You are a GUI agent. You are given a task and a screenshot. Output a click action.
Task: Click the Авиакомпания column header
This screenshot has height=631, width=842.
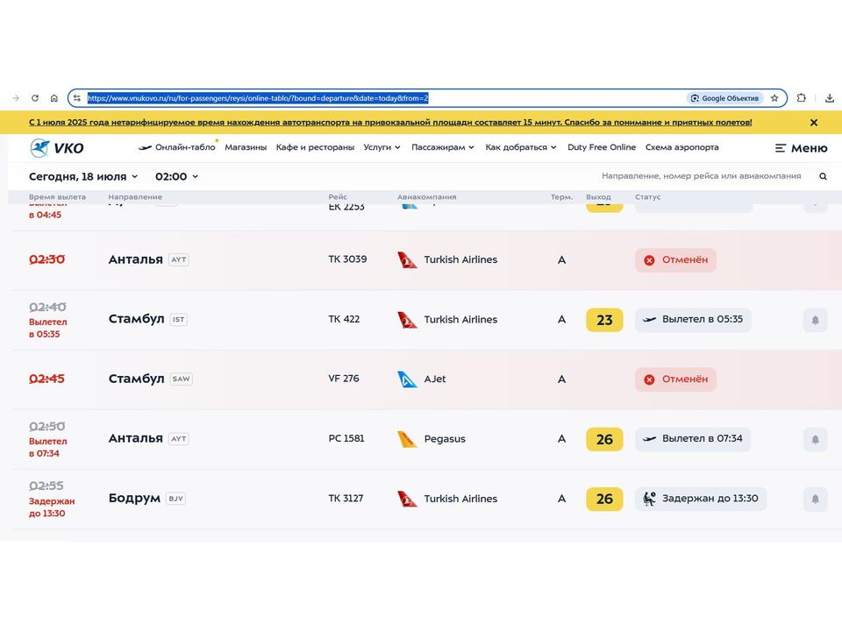427,197
